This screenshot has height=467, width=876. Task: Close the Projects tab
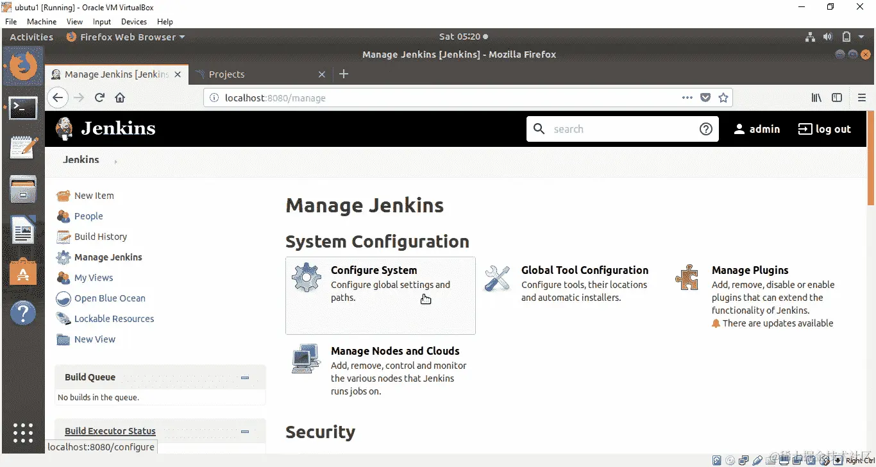click(322, 74)
